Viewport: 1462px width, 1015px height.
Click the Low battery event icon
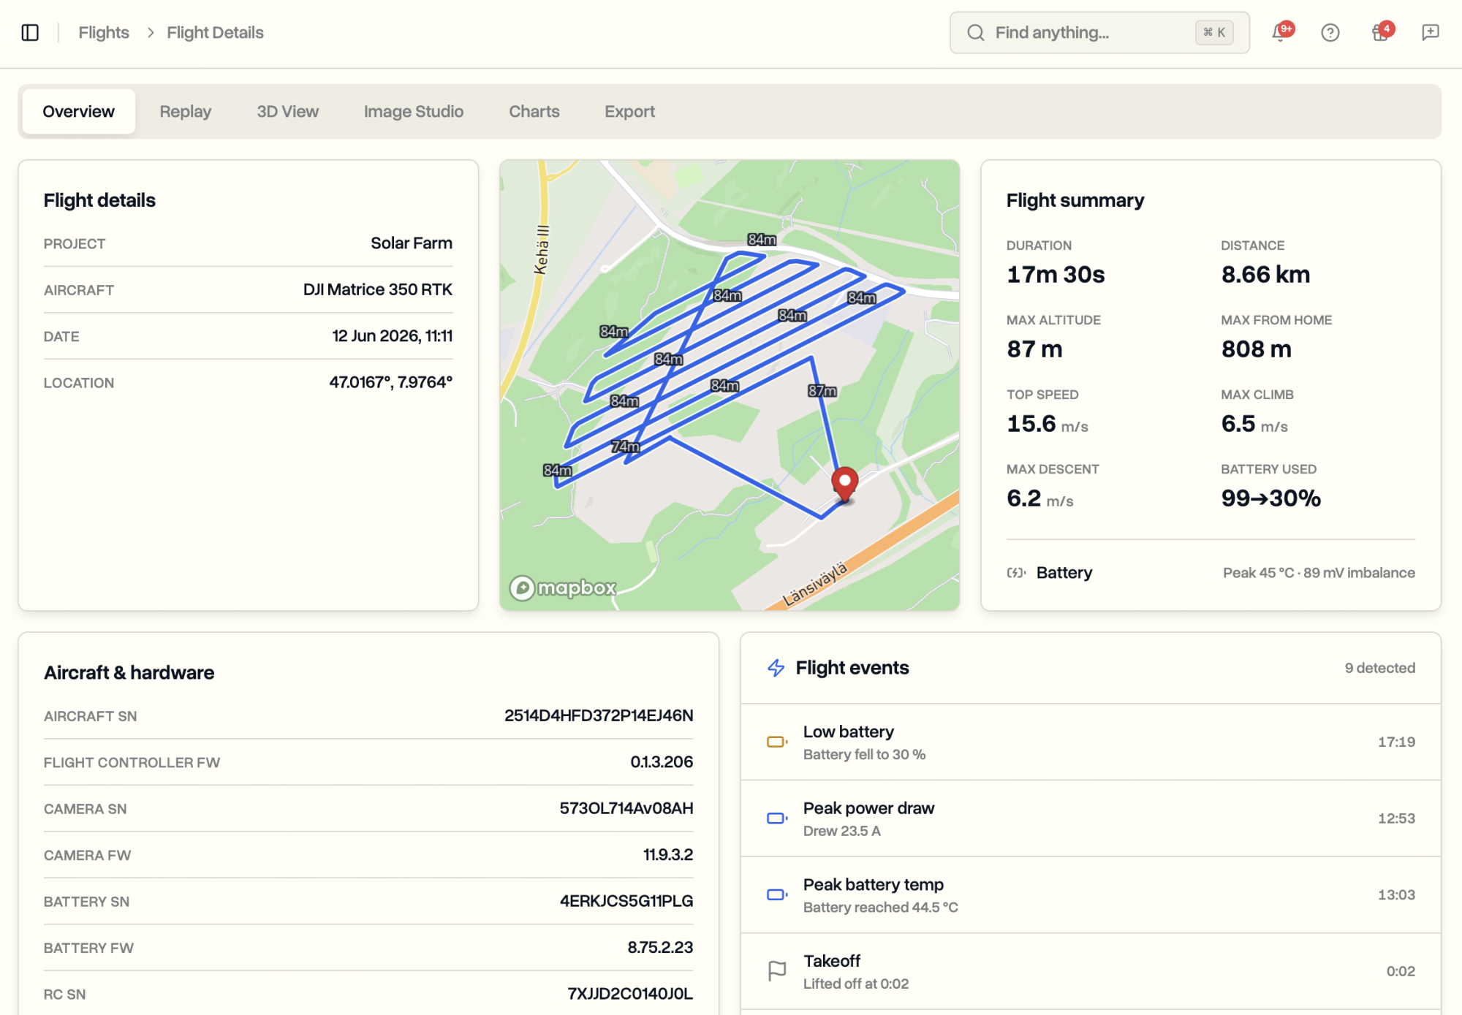(776, 742)
